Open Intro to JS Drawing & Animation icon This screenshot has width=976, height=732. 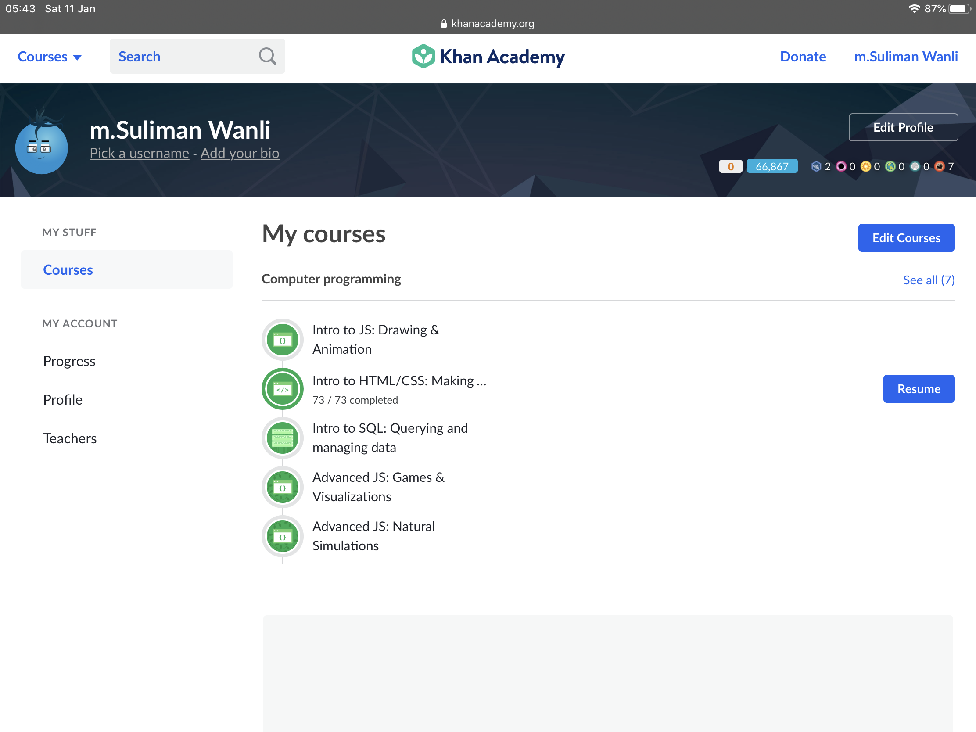[x=282, y=339]
